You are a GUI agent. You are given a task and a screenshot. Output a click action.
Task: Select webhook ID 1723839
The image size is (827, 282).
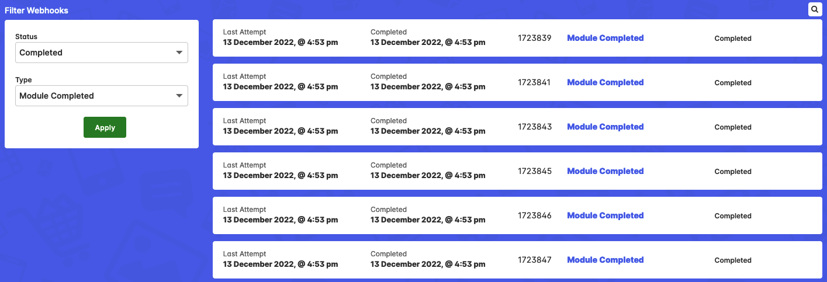535,38
